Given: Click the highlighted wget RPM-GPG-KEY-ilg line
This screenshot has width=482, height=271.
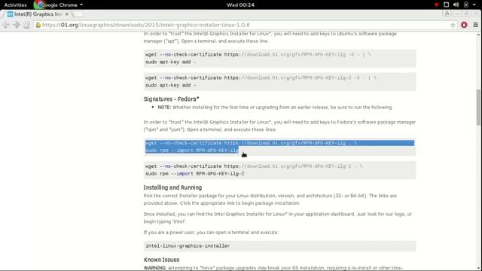Looking at the screenshot, I should tap(251, 143).
